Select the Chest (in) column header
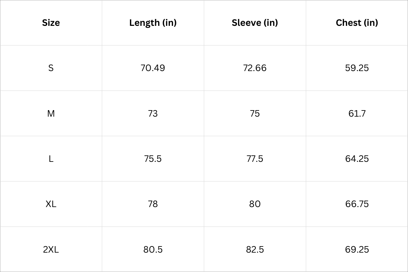The height and width of the screenshot is (272, 408). coord(357,23)
